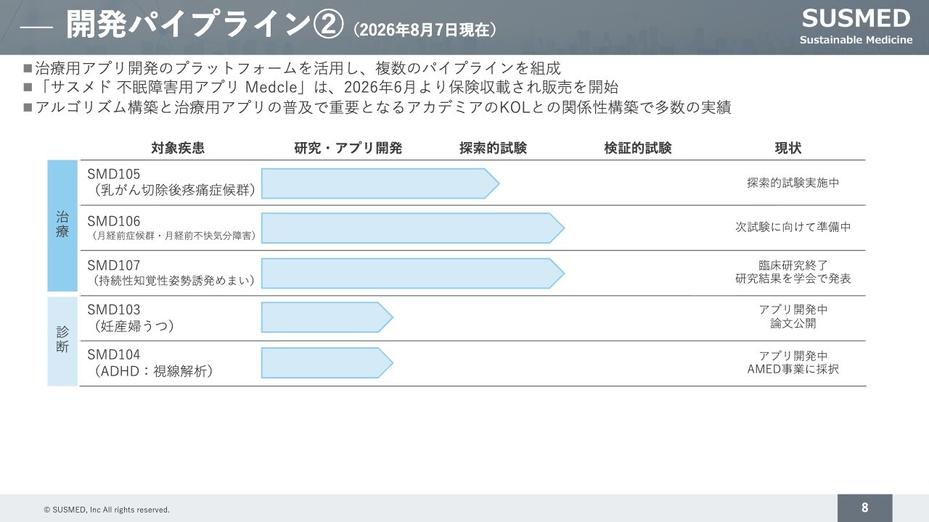The width and height of the screenshot is (929, 522).
Task: Select the 探索的試験 column header
Action: point(493,148)
